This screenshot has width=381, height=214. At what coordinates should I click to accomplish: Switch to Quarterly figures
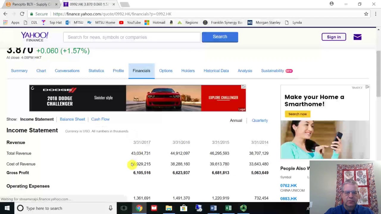tap(260, 120)
